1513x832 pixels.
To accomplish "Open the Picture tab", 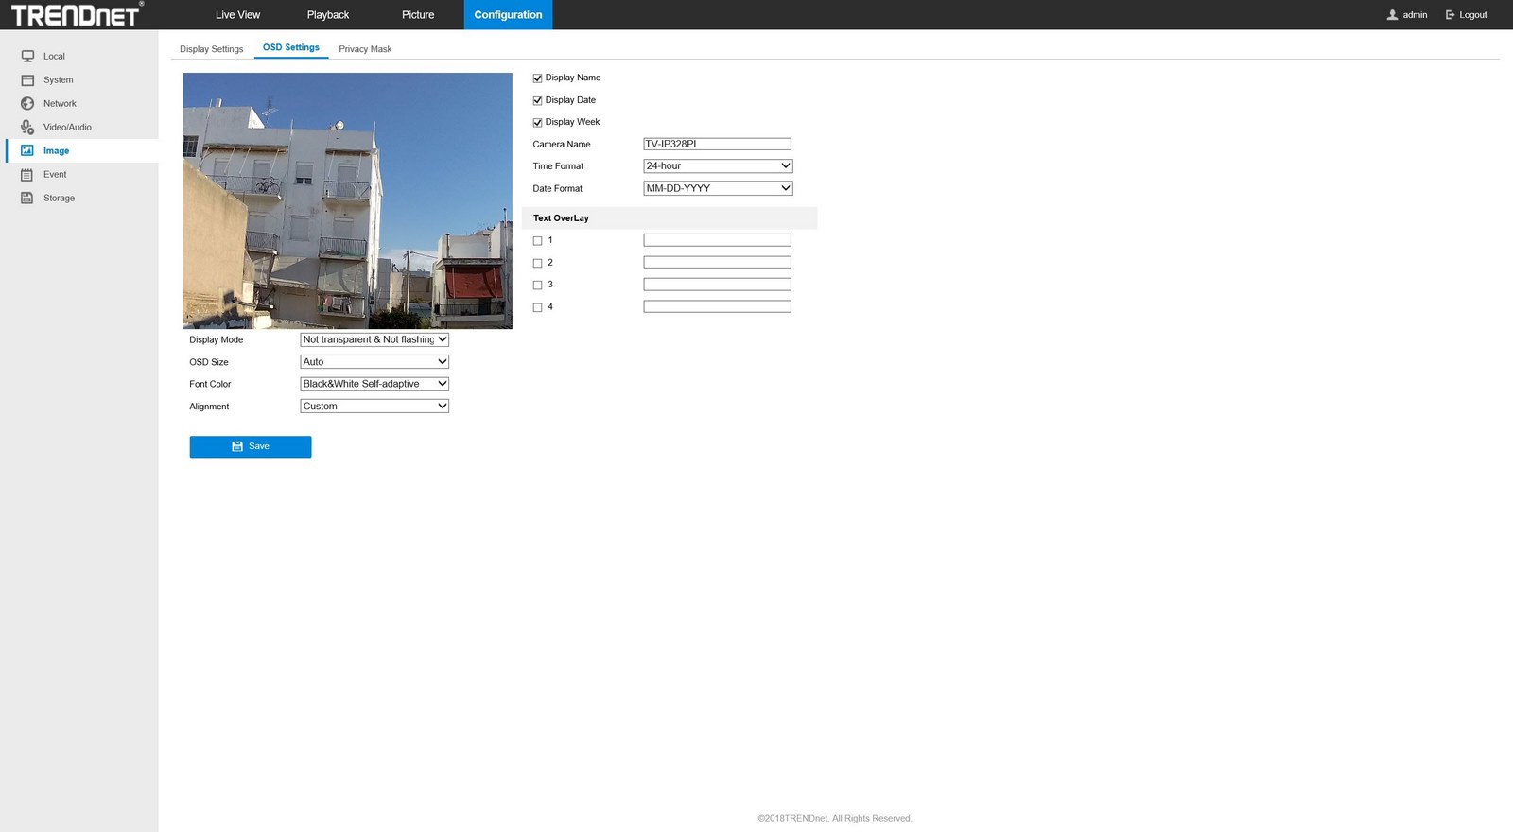I will pyautogui.click(x=418, y=15).
